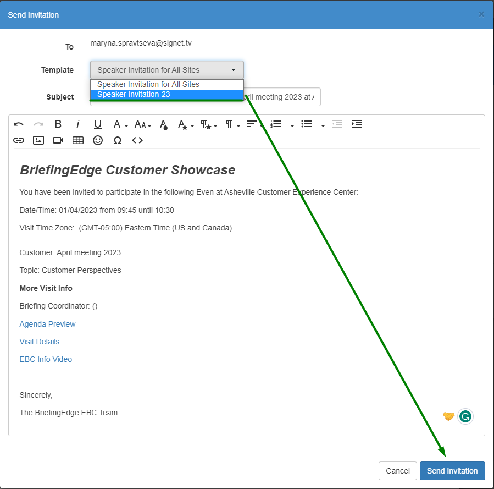Open the text Align options
Screen dimensions: 494x489
(x=254, y=124)
